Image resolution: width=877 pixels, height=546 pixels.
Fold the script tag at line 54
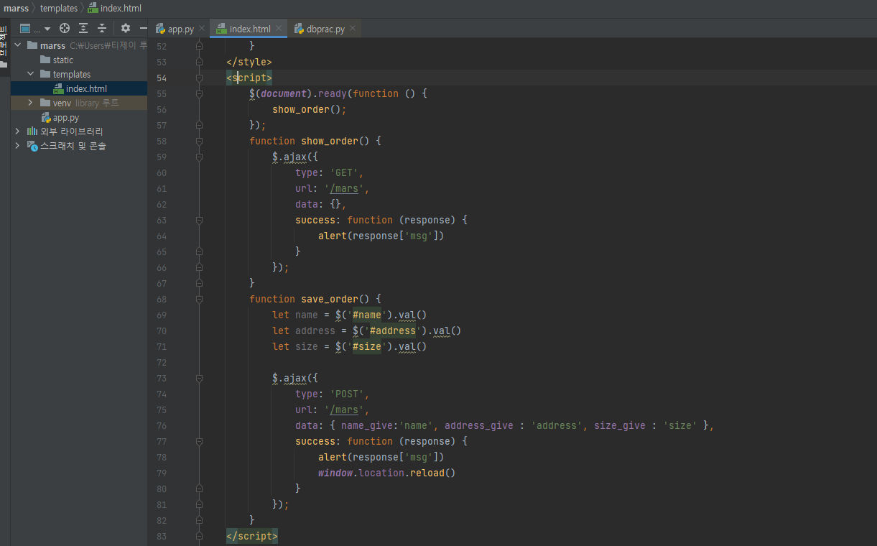(199, 78)
